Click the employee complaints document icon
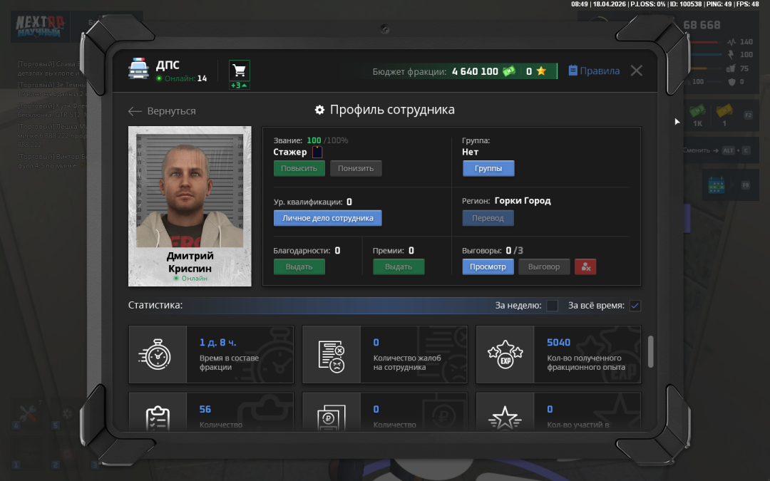The image size is (770, 481). (332, 354)
